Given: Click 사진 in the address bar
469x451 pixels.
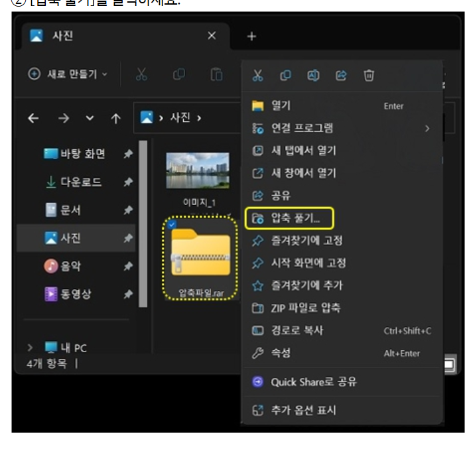Looking at the screenshot, I should click(x=180, y=117).
